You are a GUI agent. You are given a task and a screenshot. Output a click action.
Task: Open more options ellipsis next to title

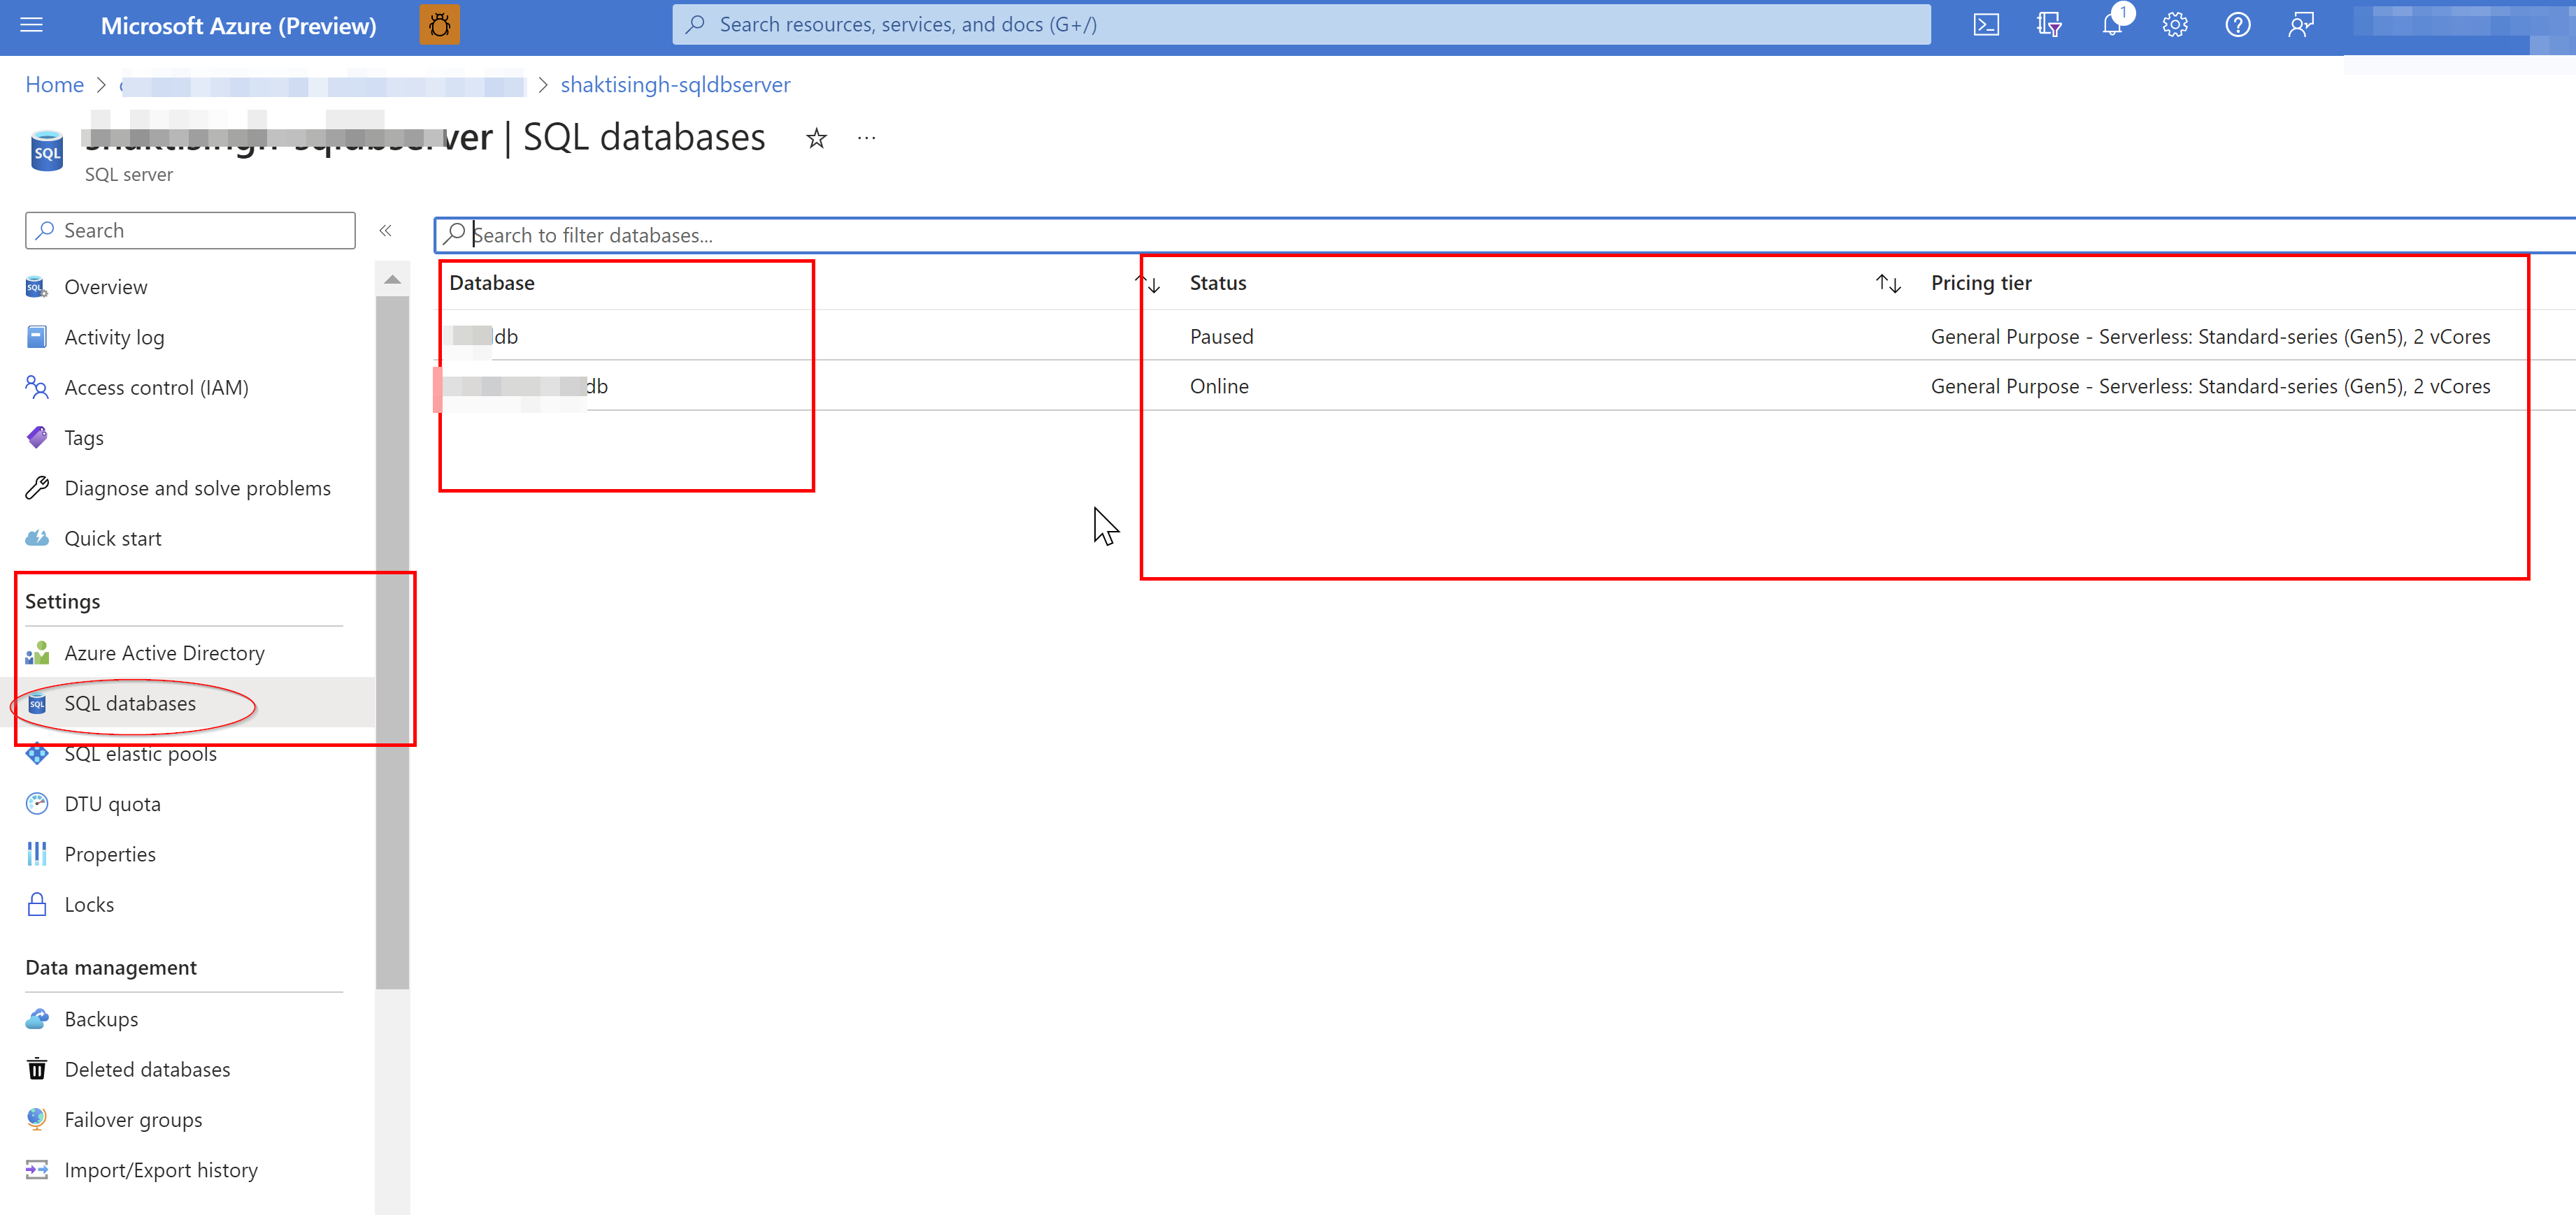[x=866, y=139]
